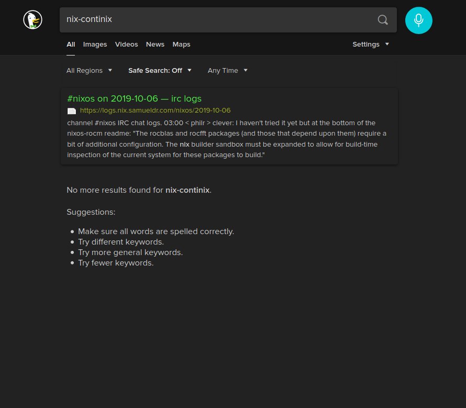466x408 pixels.
Task: Select the All results tab
Action: pyautogui.click(x=71, y=45)
